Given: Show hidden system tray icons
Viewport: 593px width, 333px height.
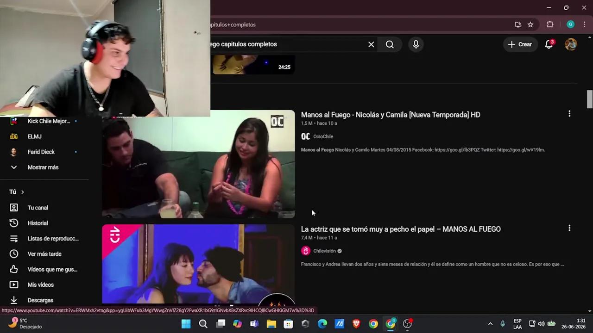Looking at the screenshot, I should (490, 324).
